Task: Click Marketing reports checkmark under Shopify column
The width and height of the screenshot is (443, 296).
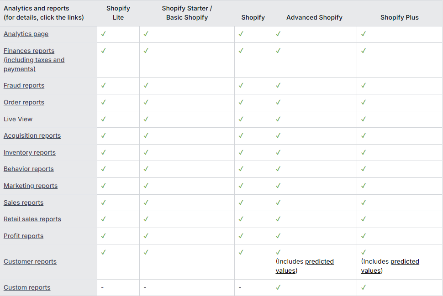Action: coord(241,186)
